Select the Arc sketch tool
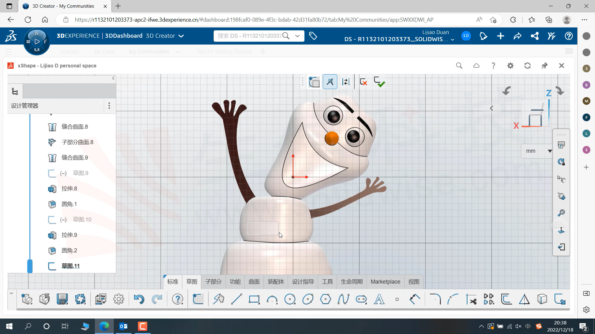The height and width of the screenshot is (334, 595). pyautogui.click(x=272, y=299)
